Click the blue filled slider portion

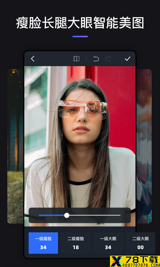(x=52, y=215)
